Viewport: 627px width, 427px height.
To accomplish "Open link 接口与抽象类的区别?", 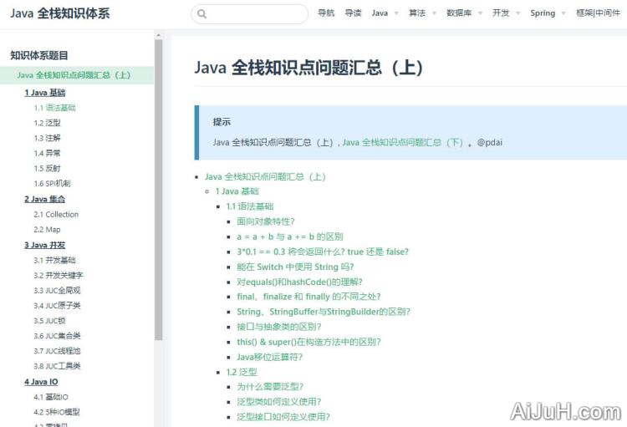I will (279, 327).
